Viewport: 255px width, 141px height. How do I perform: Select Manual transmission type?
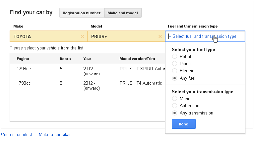(174, 99)
